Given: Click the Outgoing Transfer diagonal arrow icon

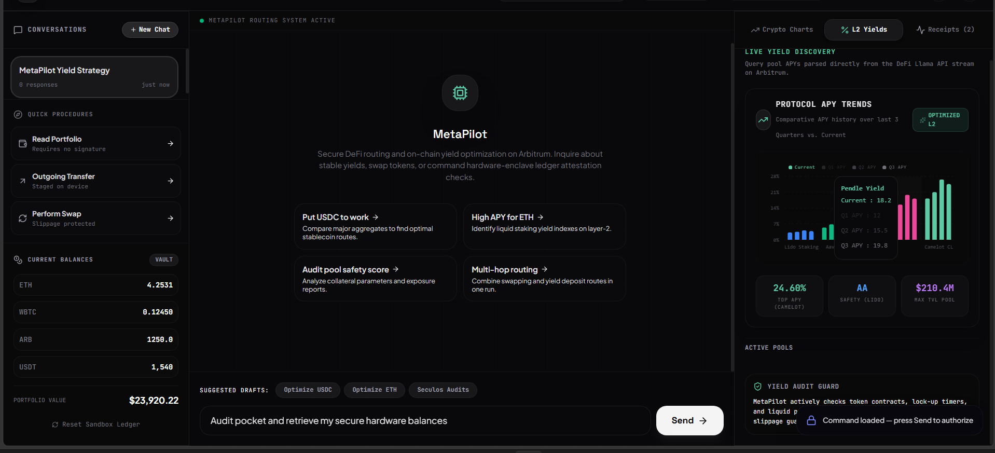Looking at the screenshot, I should (x=23, y=181).
